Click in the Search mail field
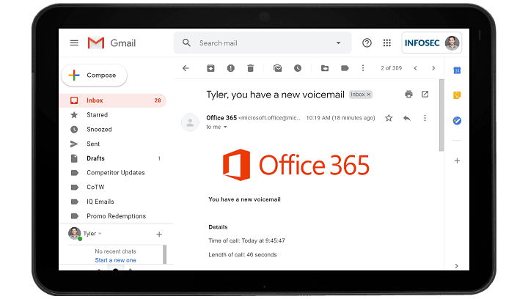This screenshot has width=528, height=299. [264, 43]
